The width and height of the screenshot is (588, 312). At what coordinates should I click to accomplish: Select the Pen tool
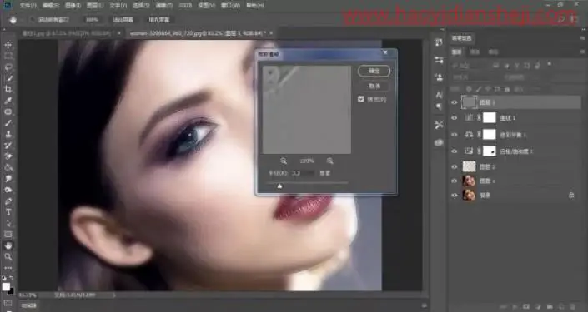8,201
